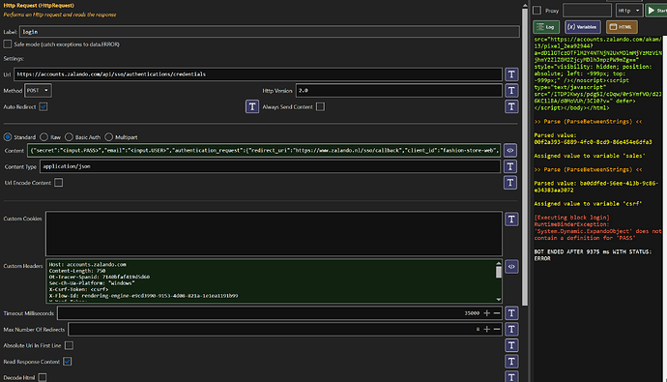
Task: Select the Standard request type
Action: pyautogui.click(x=8, y=137)
